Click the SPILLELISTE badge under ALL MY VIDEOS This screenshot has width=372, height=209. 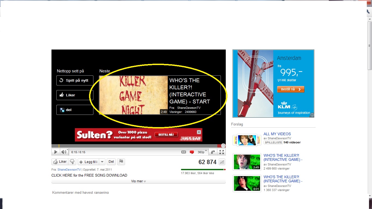click(x=273, y=142)
